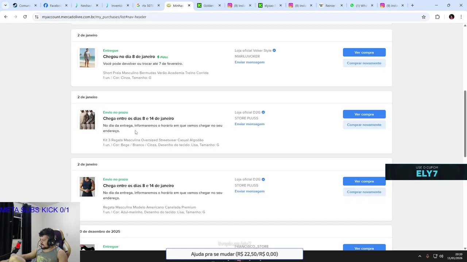Image resolution: width=467 pixels, height=262 pixels.
Task: Close the rtx 5070 tab
Action: click(x=158, y=5)
